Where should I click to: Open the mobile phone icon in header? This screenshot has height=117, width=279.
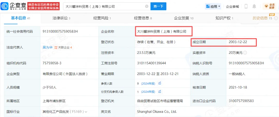[246, 6]
